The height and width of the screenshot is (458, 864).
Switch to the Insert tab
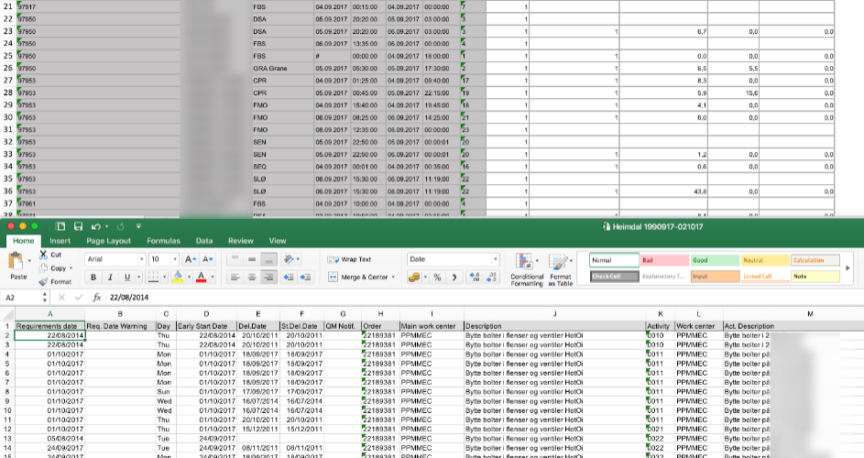pos(60,241)
